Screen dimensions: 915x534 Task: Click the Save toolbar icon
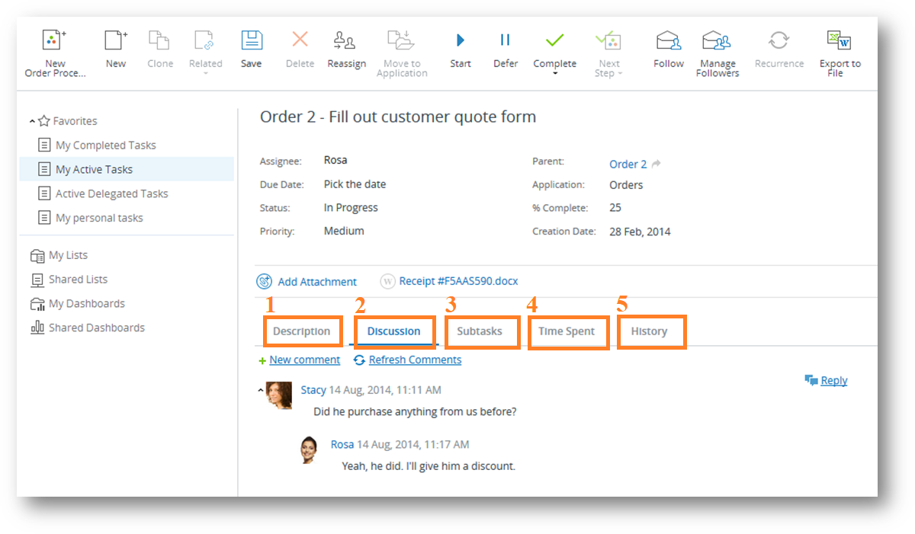point(252,41)
